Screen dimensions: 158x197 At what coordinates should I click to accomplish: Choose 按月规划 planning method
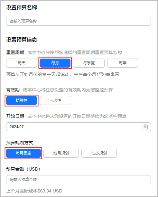click(x=61, y=153)
